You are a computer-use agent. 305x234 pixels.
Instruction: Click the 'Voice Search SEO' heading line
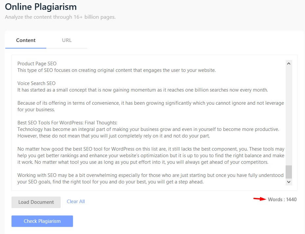(36, 83)
